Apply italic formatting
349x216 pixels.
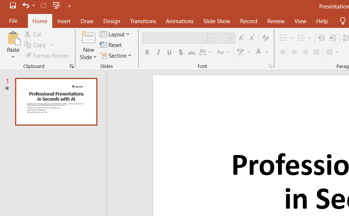(158, 52)
